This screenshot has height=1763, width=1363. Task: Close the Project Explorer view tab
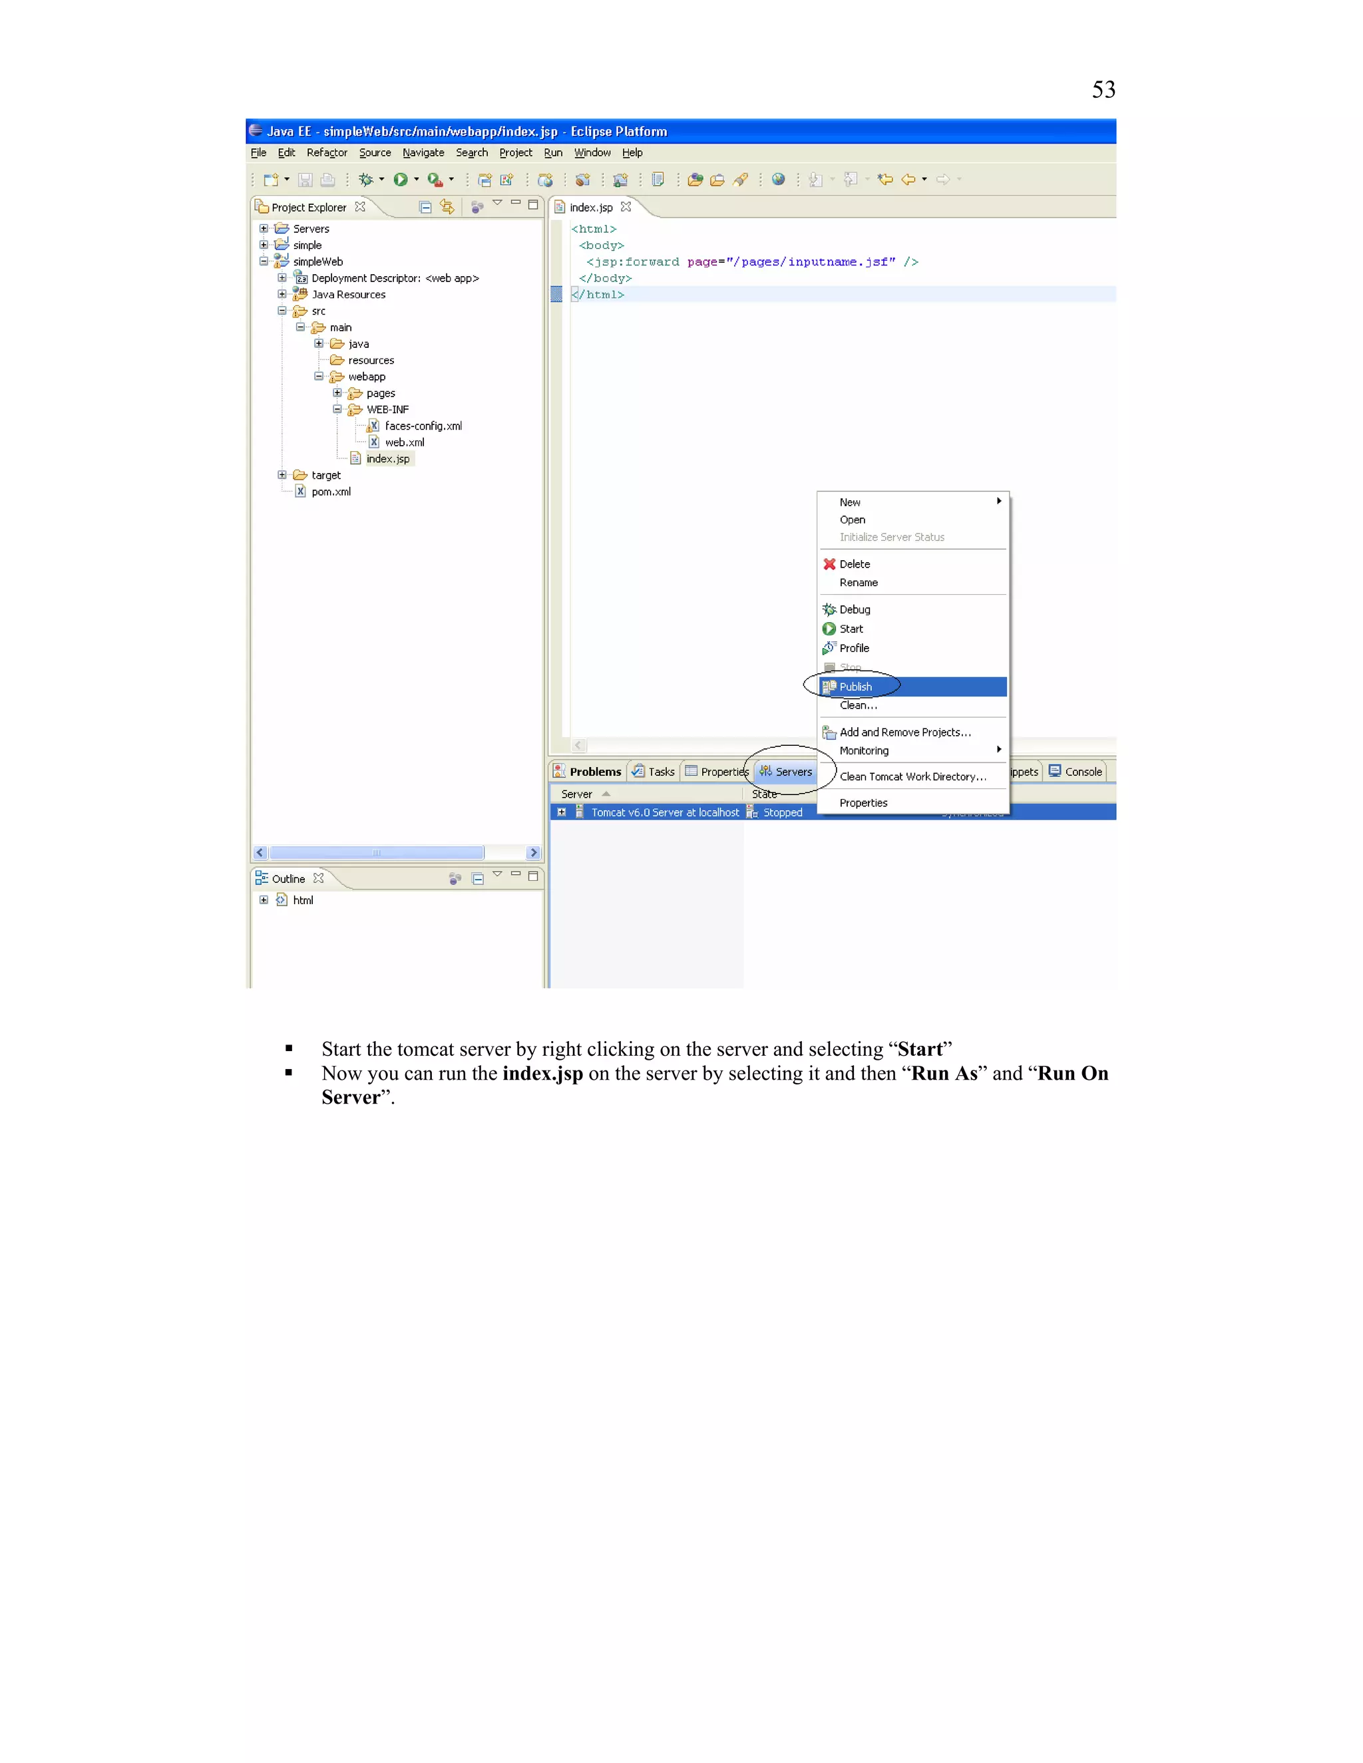(x=360, y=207)
